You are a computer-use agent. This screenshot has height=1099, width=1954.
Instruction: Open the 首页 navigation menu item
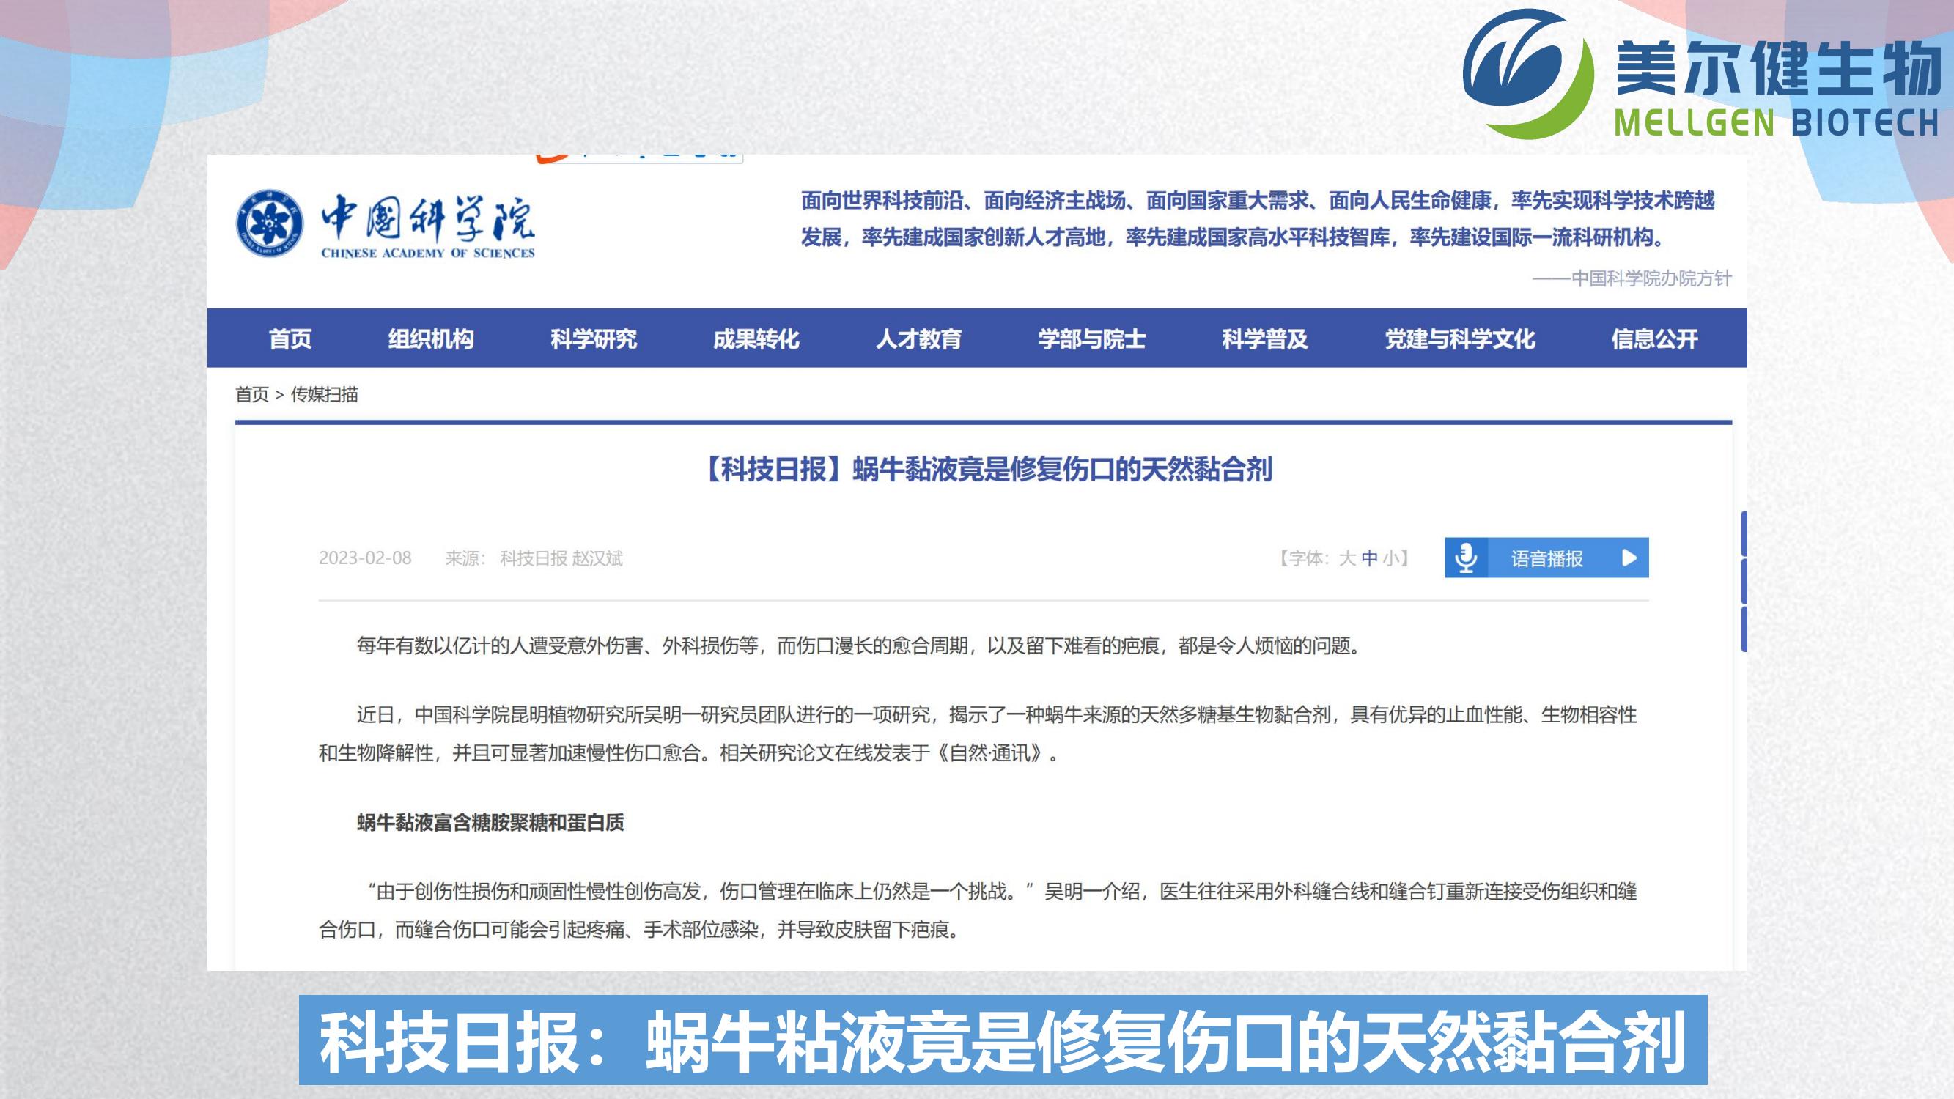coord(290,338)
